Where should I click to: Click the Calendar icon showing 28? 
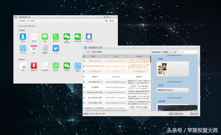(x=34, y=49)
